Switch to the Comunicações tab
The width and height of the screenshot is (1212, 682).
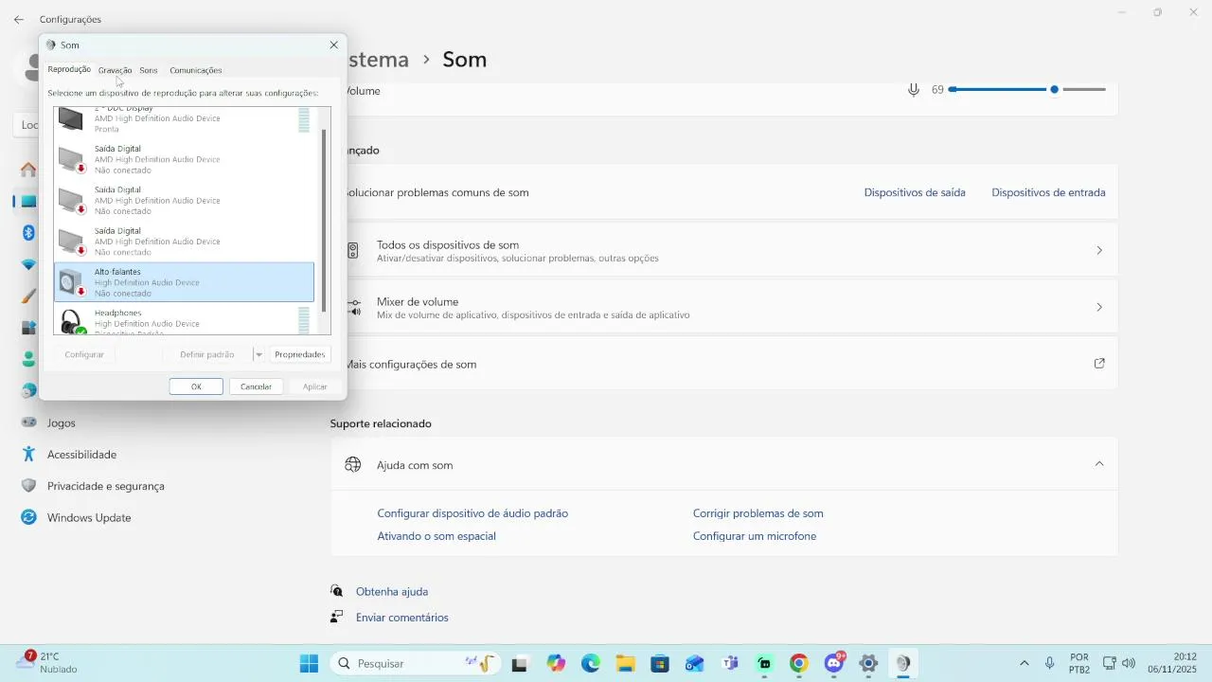click(x=196, y=70)
